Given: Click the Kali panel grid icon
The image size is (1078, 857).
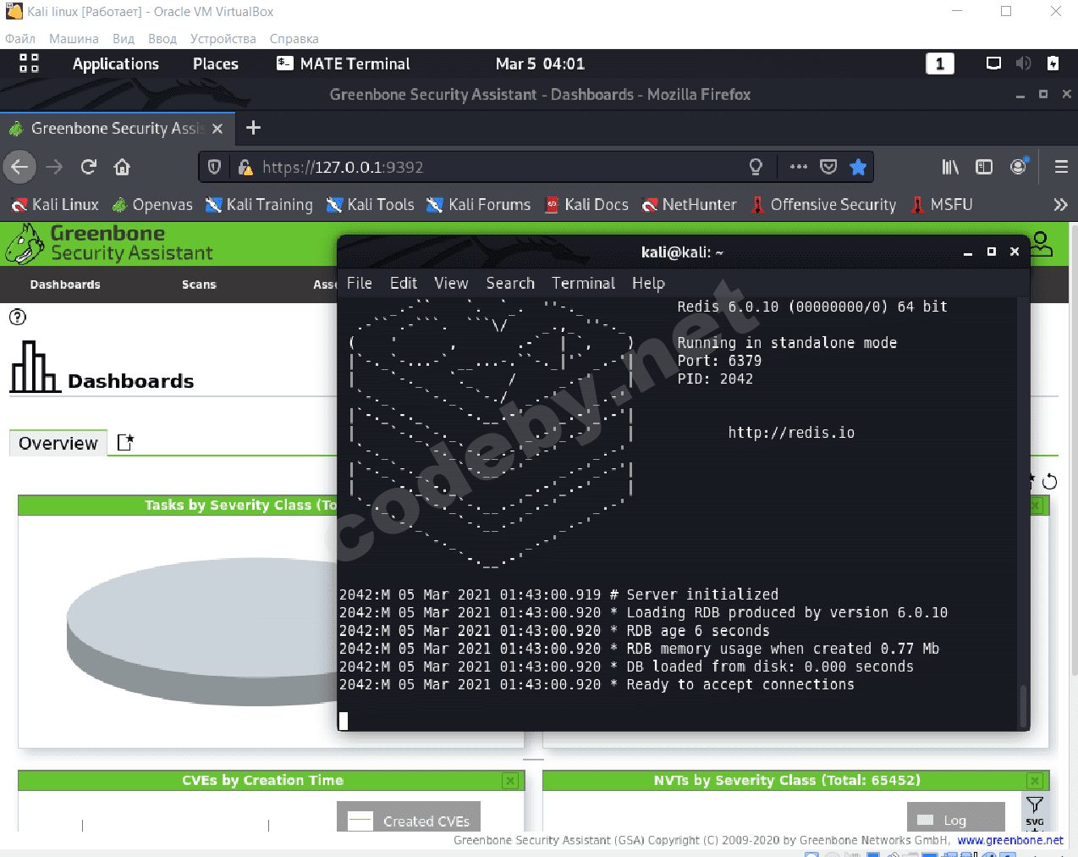Looking at the screenshot, I should 29,64.
